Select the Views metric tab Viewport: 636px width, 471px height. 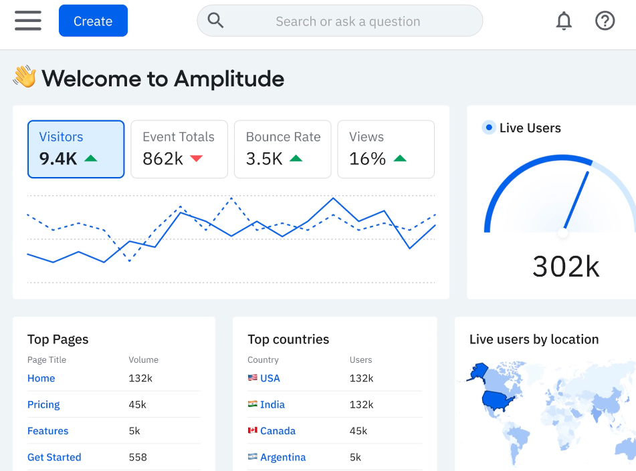[x=386, y=149]
